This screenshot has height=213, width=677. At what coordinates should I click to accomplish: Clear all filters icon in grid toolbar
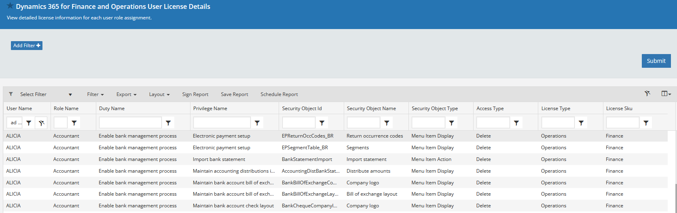647,94
